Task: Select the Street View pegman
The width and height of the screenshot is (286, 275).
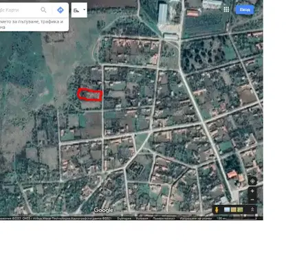Action: click(x=217, y=210)
